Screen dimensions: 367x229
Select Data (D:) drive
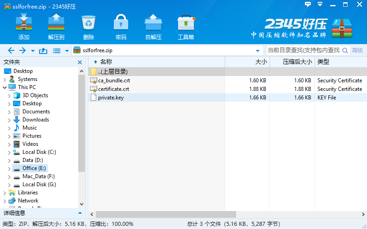click(32, 160)
